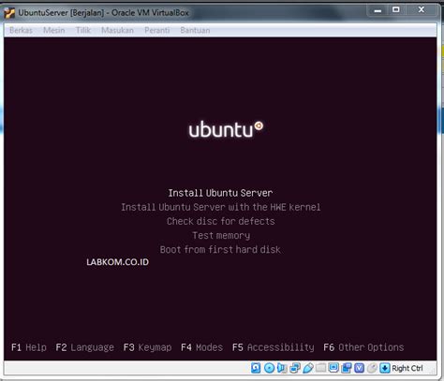Screen dimensions: 444x381
Task: Click the video capture status icon
Action: point(347,368)
